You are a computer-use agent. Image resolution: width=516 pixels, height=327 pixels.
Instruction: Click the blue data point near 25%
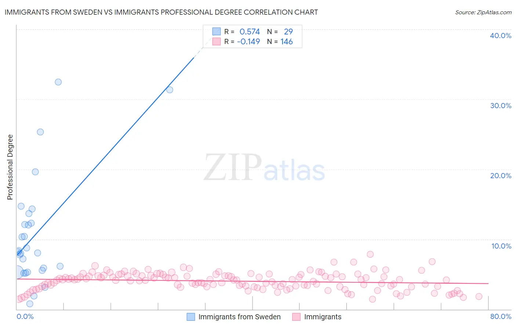click(x=40, y=132)
